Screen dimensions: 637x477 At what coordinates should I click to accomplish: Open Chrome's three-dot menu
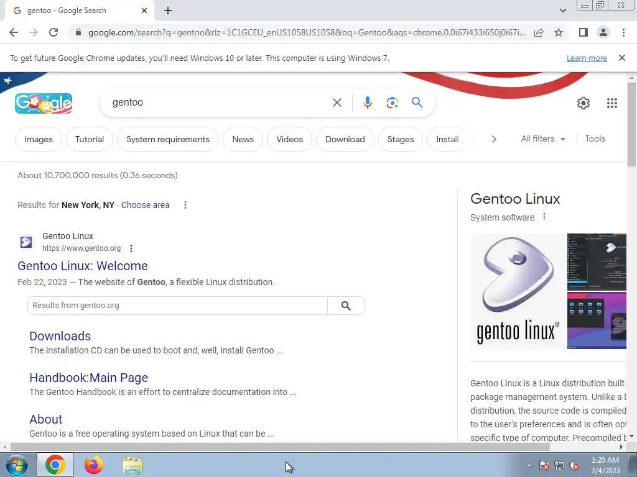623,32
